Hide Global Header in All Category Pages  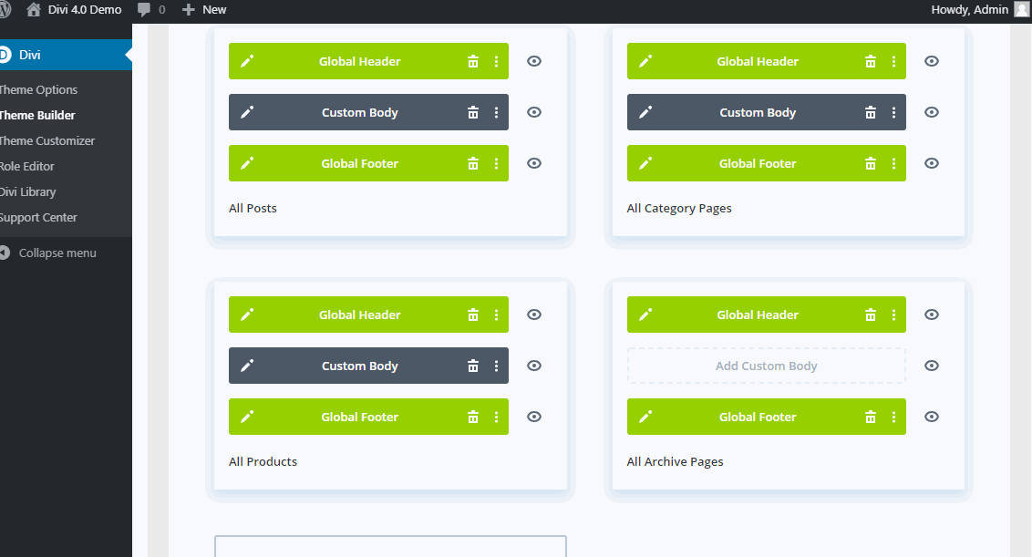[x=932, y=61]
